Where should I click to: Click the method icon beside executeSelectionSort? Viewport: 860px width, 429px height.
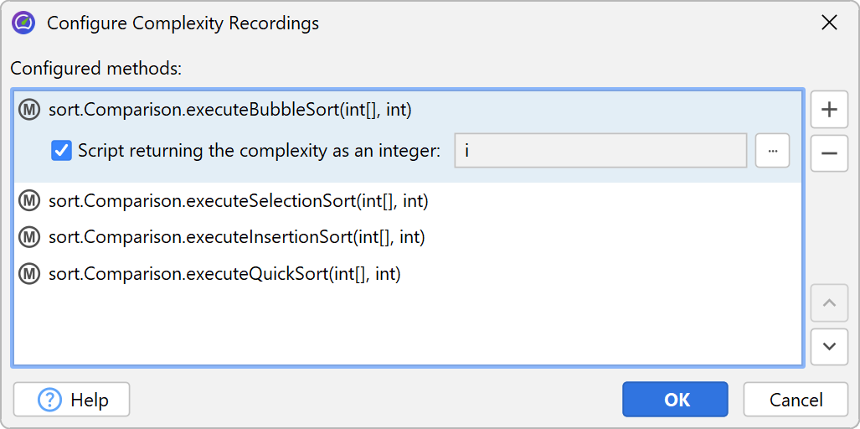tap(30, 200)
